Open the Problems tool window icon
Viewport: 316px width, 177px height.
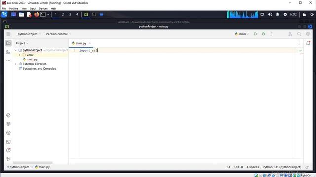click(8, 150)
